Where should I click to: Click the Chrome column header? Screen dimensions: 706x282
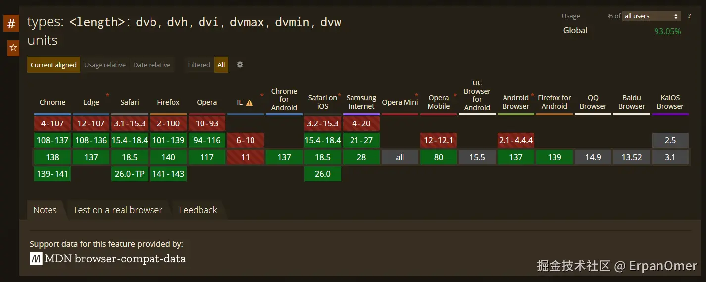tap(52, 102)
